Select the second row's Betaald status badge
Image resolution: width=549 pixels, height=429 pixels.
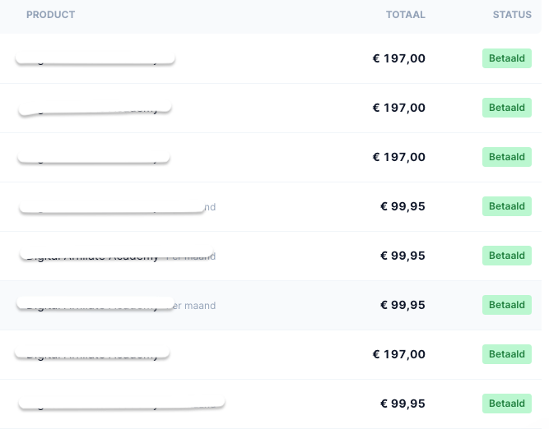click(x=506, y=108)
